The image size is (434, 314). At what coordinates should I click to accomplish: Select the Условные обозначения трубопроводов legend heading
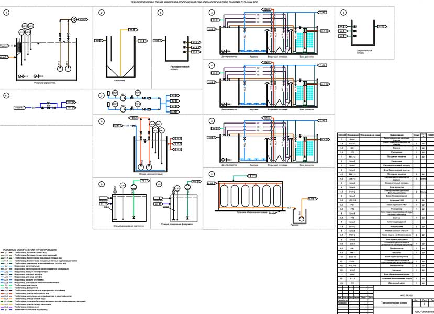pos(30,250)
